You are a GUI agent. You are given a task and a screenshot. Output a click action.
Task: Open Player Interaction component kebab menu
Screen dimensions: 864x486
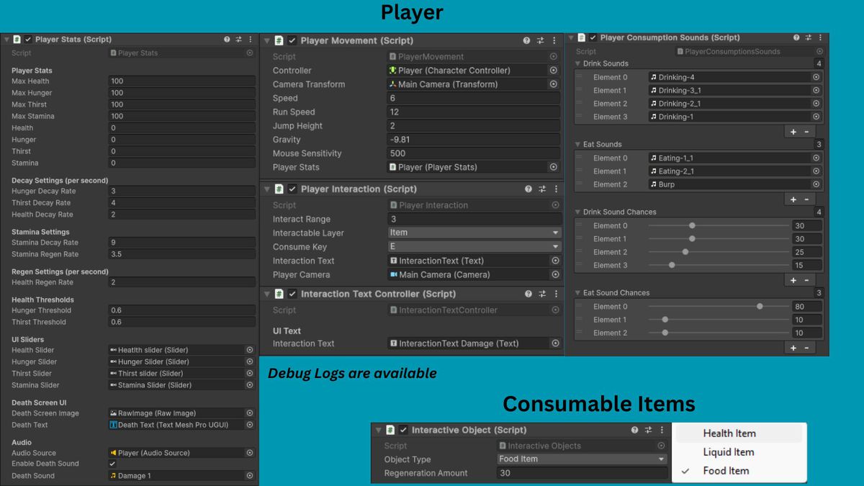[555, 189]
